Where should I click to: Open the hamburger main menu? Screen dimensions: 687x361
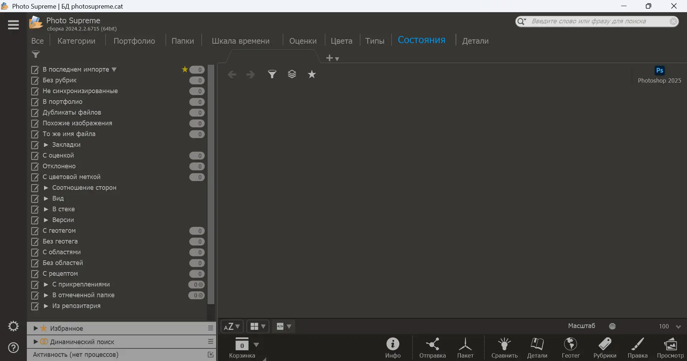pos(13,25)
